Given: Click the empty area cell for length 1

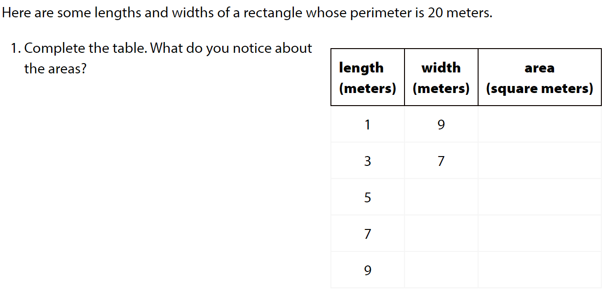Looking at the screenshot, I should (x=540, y=124).
